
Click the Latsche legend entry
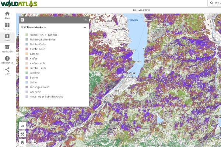point(35,73)
